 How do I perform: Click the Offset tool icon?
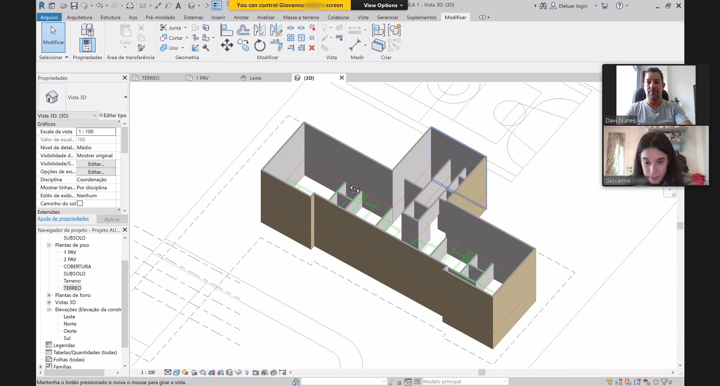(x=243, y=30)
